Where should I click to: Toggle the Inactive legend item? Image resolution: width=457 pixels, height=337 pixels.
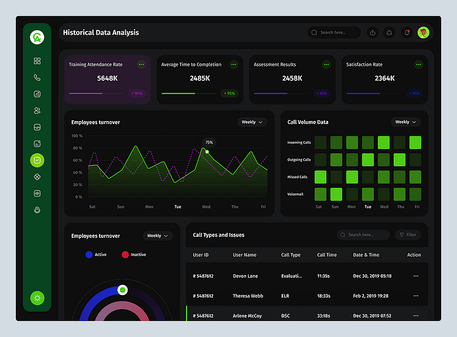pyautogui.click(x=134, y=254)
